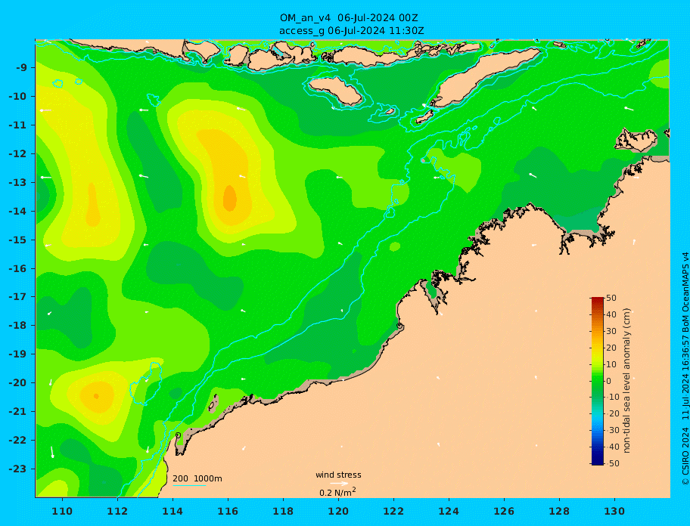
Task: Click the 'wind stress' legend label
Action: [338, 475]
